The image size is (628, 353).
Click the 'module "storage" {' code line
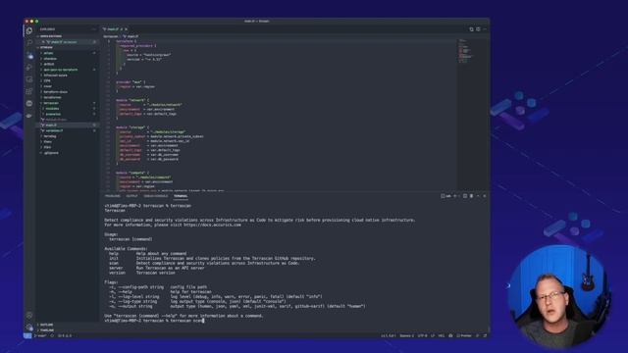132,127
